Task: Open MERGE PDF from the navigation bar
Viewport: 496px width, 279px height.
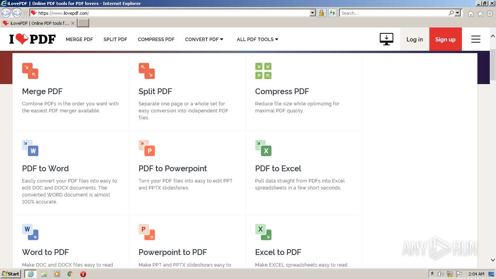Action: pyautogui.click(x=79, y=39)
